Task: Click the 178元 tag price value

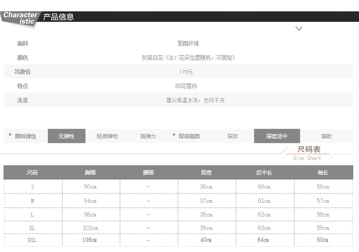Action: [186, 72]
